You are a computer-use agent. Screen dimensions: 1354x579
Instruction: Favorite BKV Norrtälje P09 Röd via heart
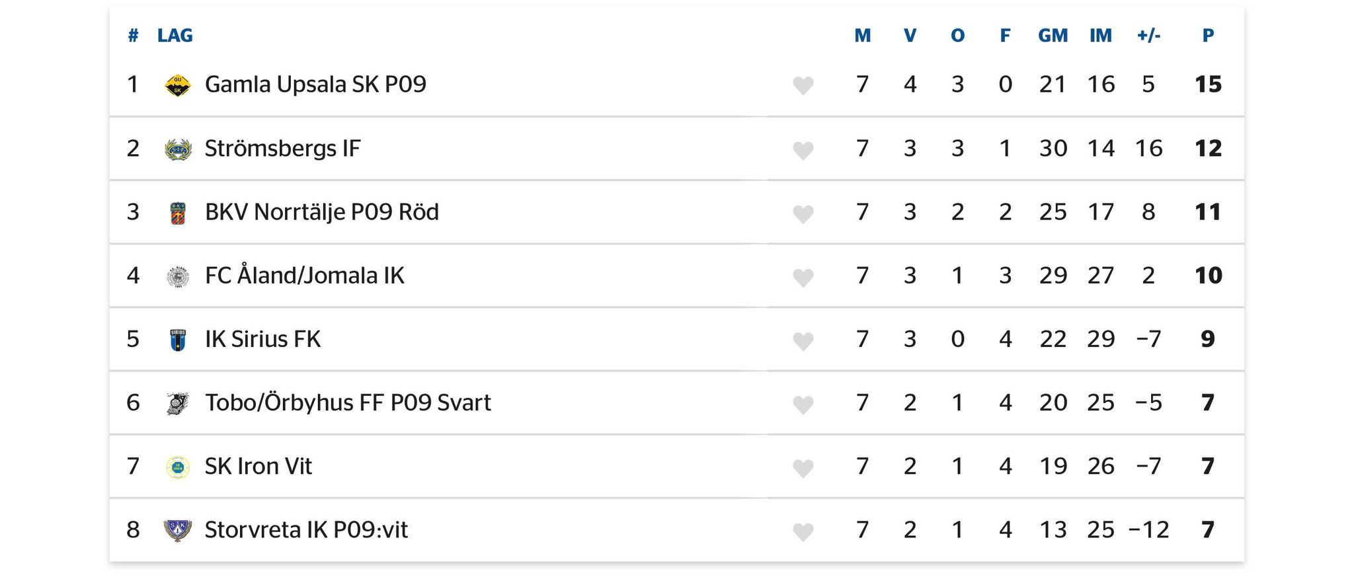803,213
